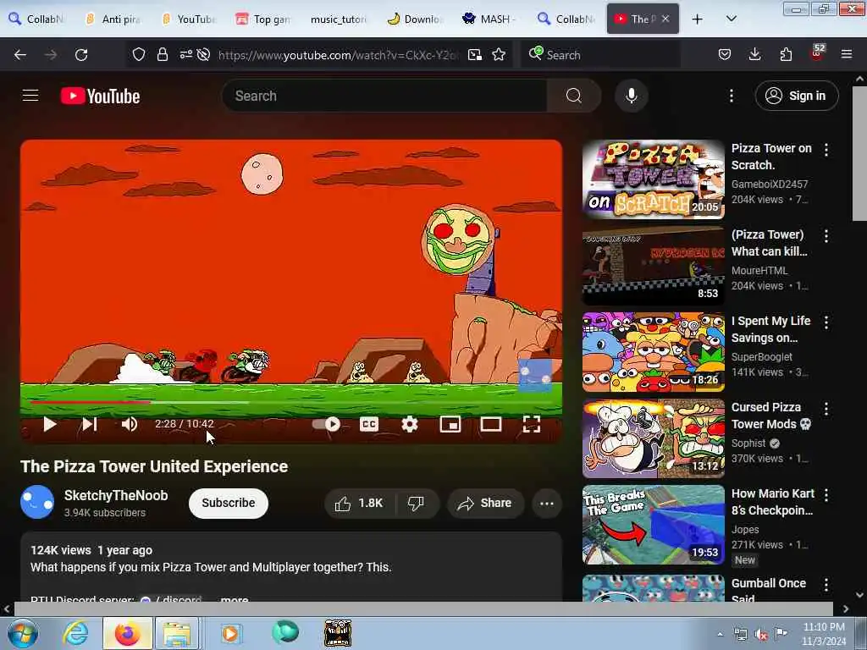Switch to Top gam tab
The image size is (867, 650).
(x=264, y=19)
